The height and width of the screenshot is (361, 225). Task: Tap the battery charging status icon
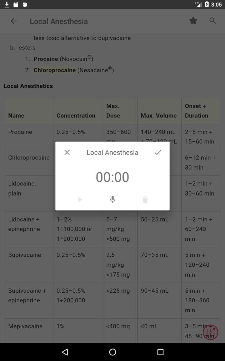click(207, 4)
